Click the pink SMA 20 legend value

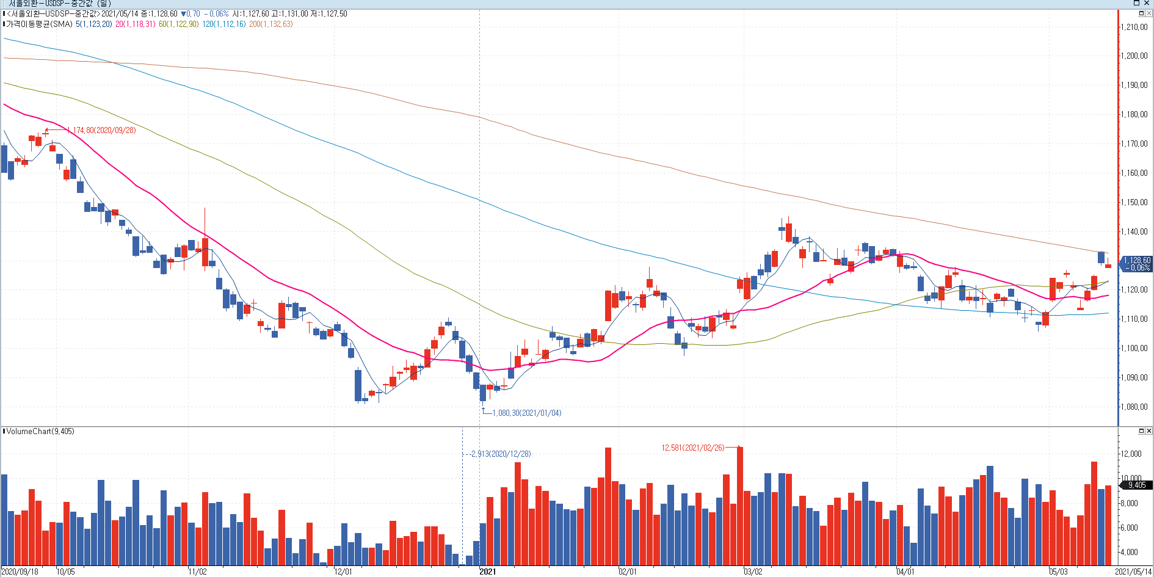pyautogui.click(x=135, y=24)
